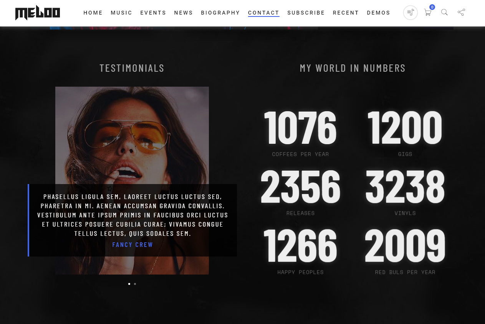This screenshot has width=485, height=324.
Task: Click the 1076 coffees per year counter
Action: tap(300, 128)
